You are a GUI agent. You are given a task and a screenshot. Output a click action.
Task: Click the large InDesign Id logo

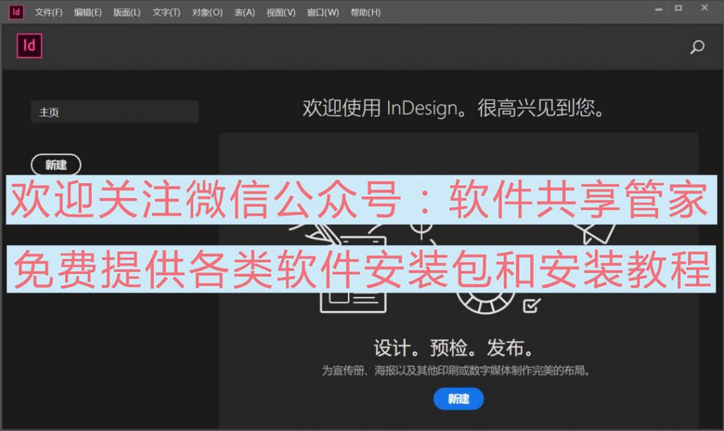point(30,46)
